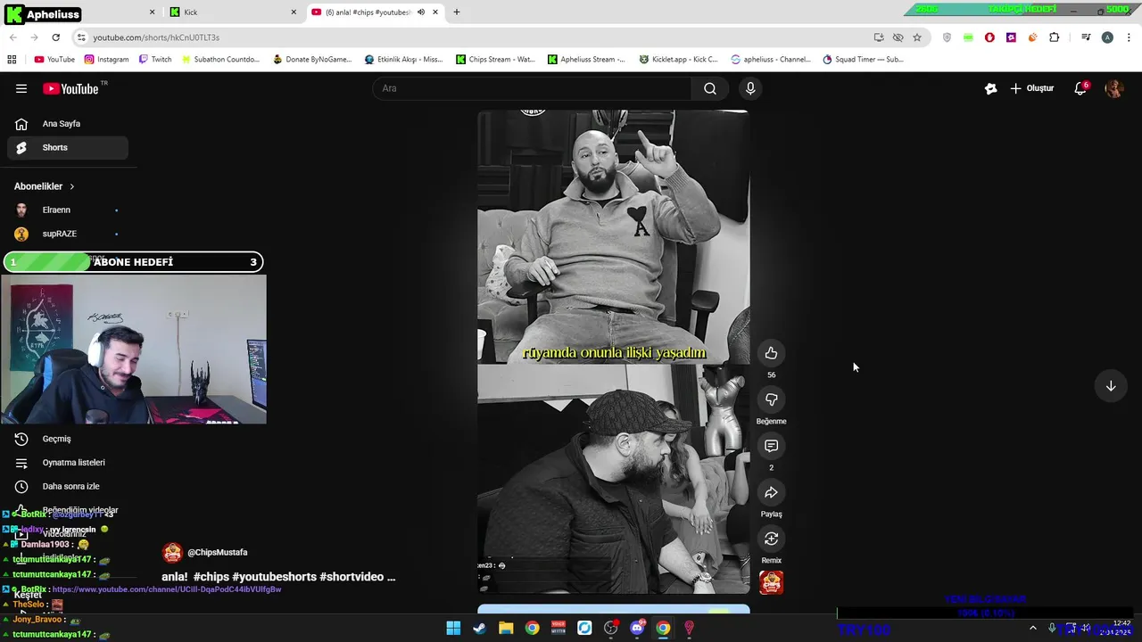
Task: Mute the YouTube tab's audio speaker icon
Action: coord(421,12)
